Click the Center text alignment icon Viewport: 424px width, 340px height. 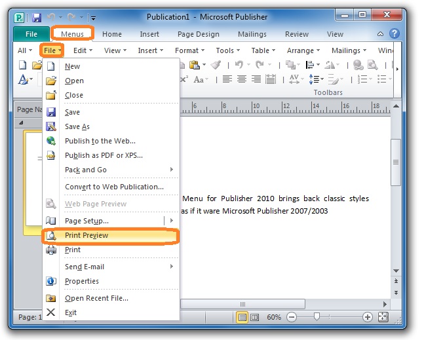coord(241,79)
